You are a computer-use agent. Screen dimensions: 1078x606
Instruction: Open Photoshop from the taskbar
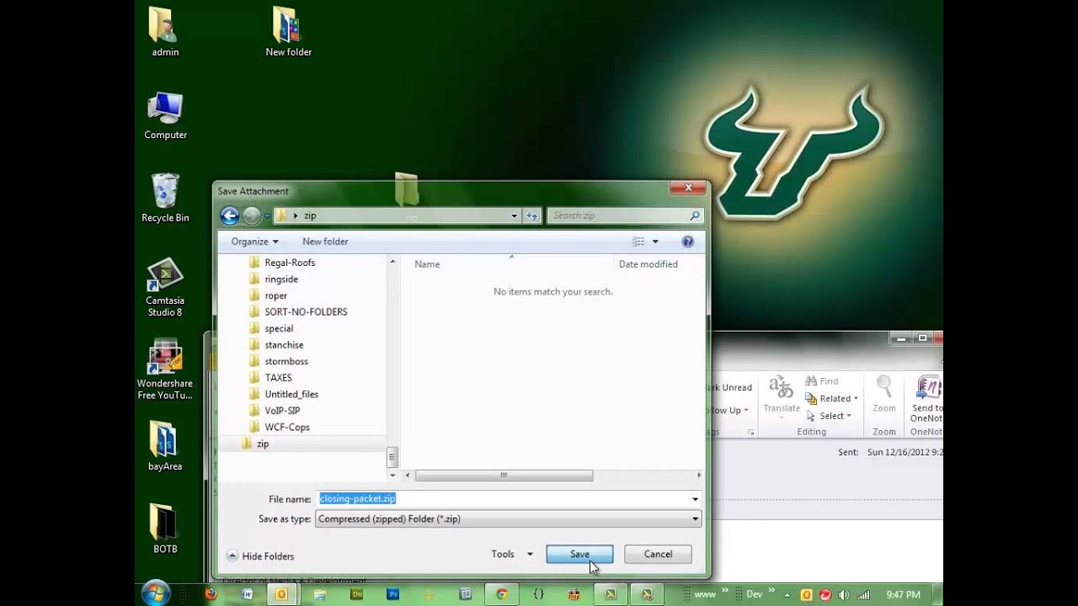tap(392, 593)
